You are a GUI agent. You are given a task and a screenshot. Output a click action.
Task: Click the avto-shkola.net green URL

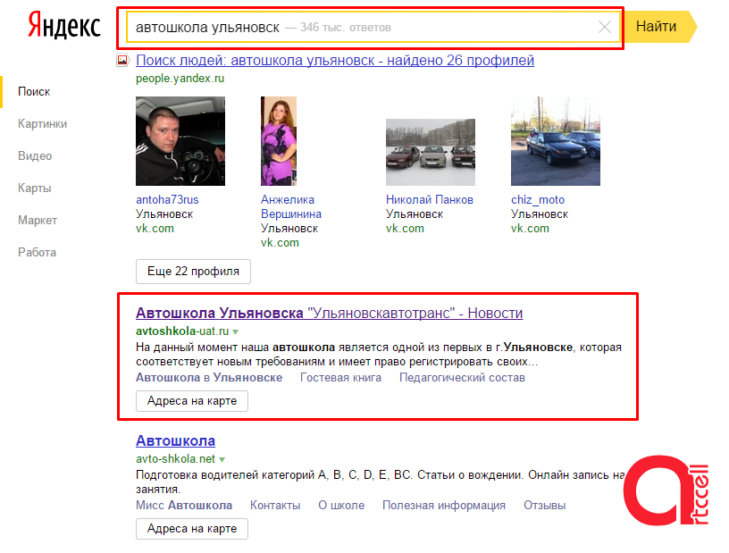coord(176,459)
